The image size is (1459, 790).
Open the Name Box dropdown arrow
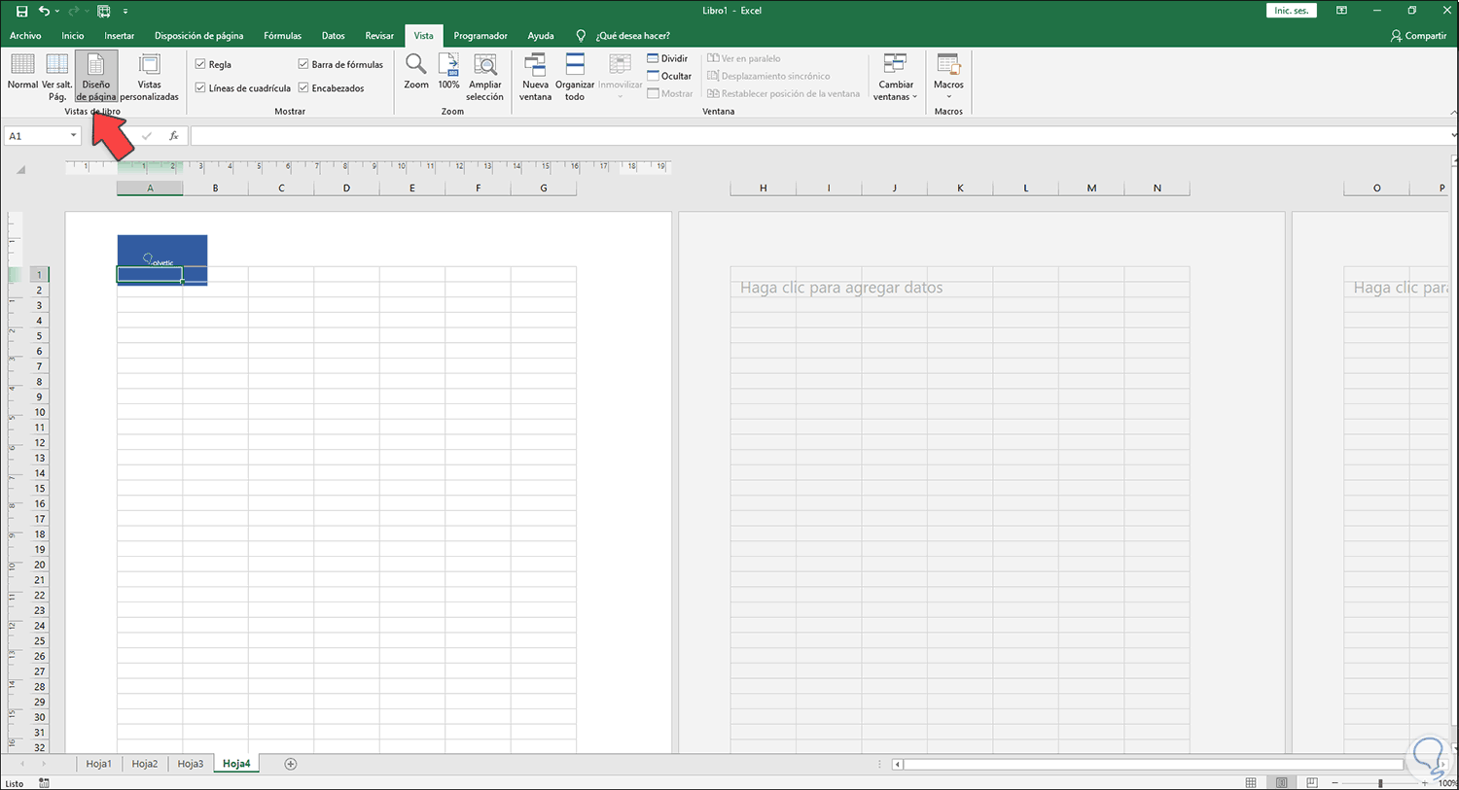point(73,136)
